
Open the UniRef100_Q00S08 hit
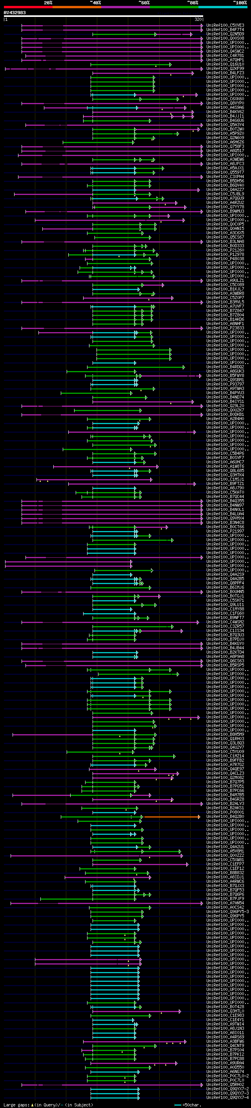(x=225, y=38)
